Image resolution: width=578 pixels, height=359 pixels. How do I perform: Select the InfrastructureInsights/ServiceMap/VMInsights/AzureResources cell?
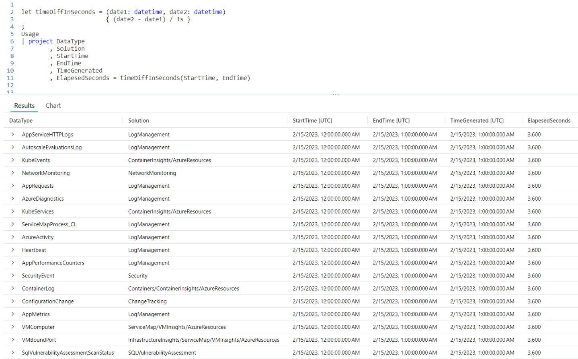[204, 340]
